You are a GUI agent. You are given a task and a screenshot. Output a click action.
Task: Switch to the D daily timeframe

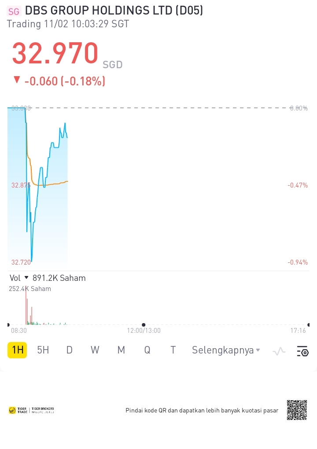pyautogui.click(x=69, y=350)
